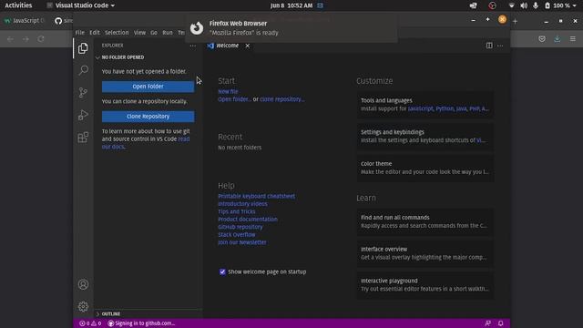Open Color theme card
This screenshot has height=328, width=583.
point(425,168)
